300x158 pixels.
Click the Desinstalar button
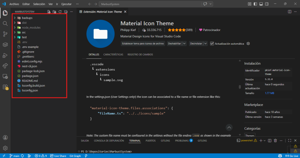pyautogui.click(x=196, y=44)
